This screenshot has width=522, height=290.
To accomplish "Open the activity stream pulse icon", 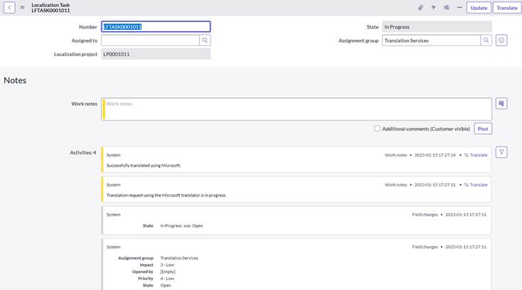I will [x=433, y=8].
